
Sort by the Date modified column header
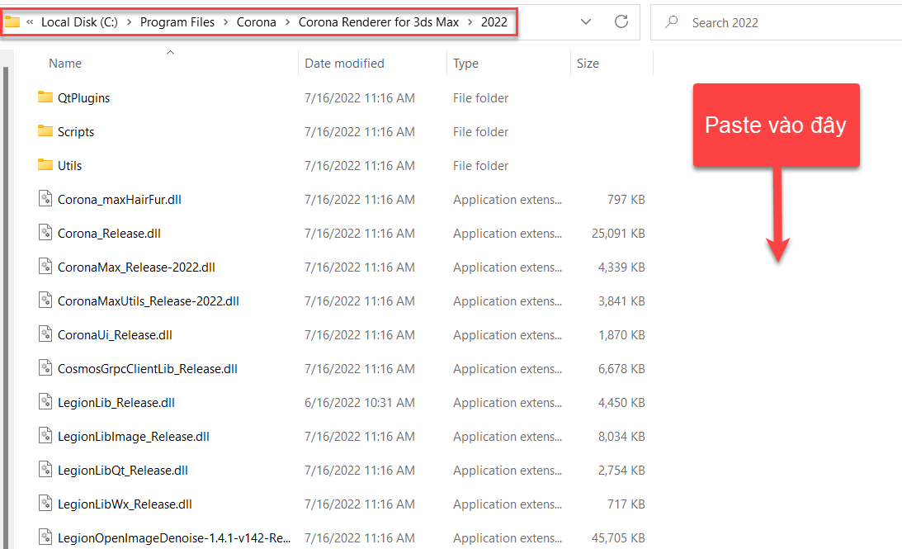pos(344,64)
